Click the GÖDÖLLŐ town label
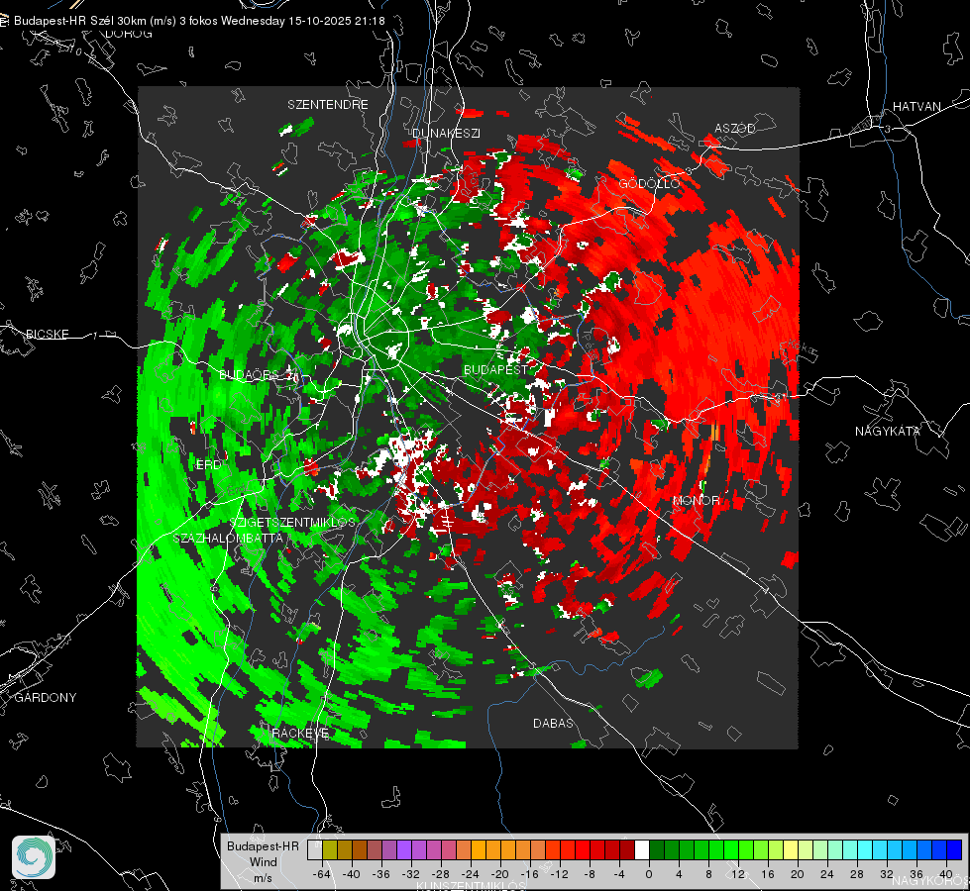Image resolution: width=970 pixels, height=891 pixels. 649,183
